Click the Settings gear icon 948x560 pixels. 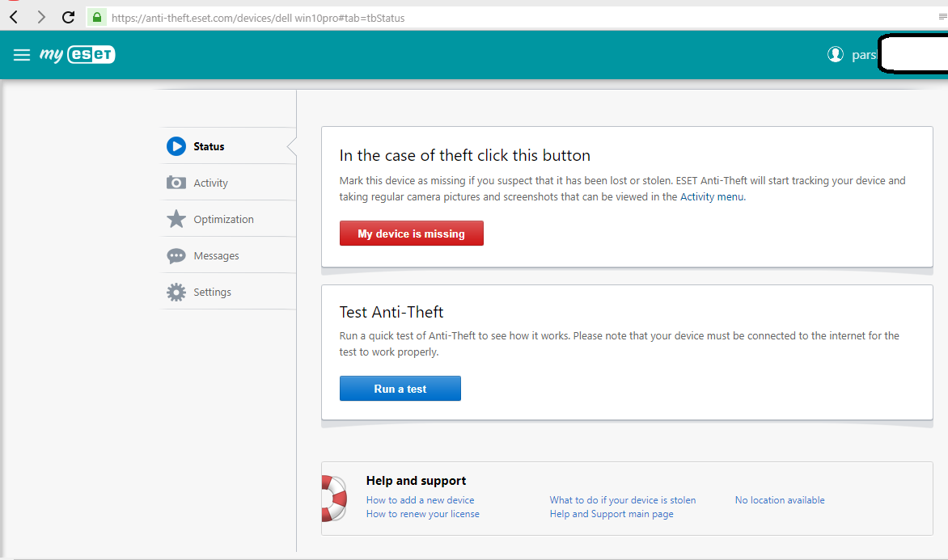click(x=176, y=293)
